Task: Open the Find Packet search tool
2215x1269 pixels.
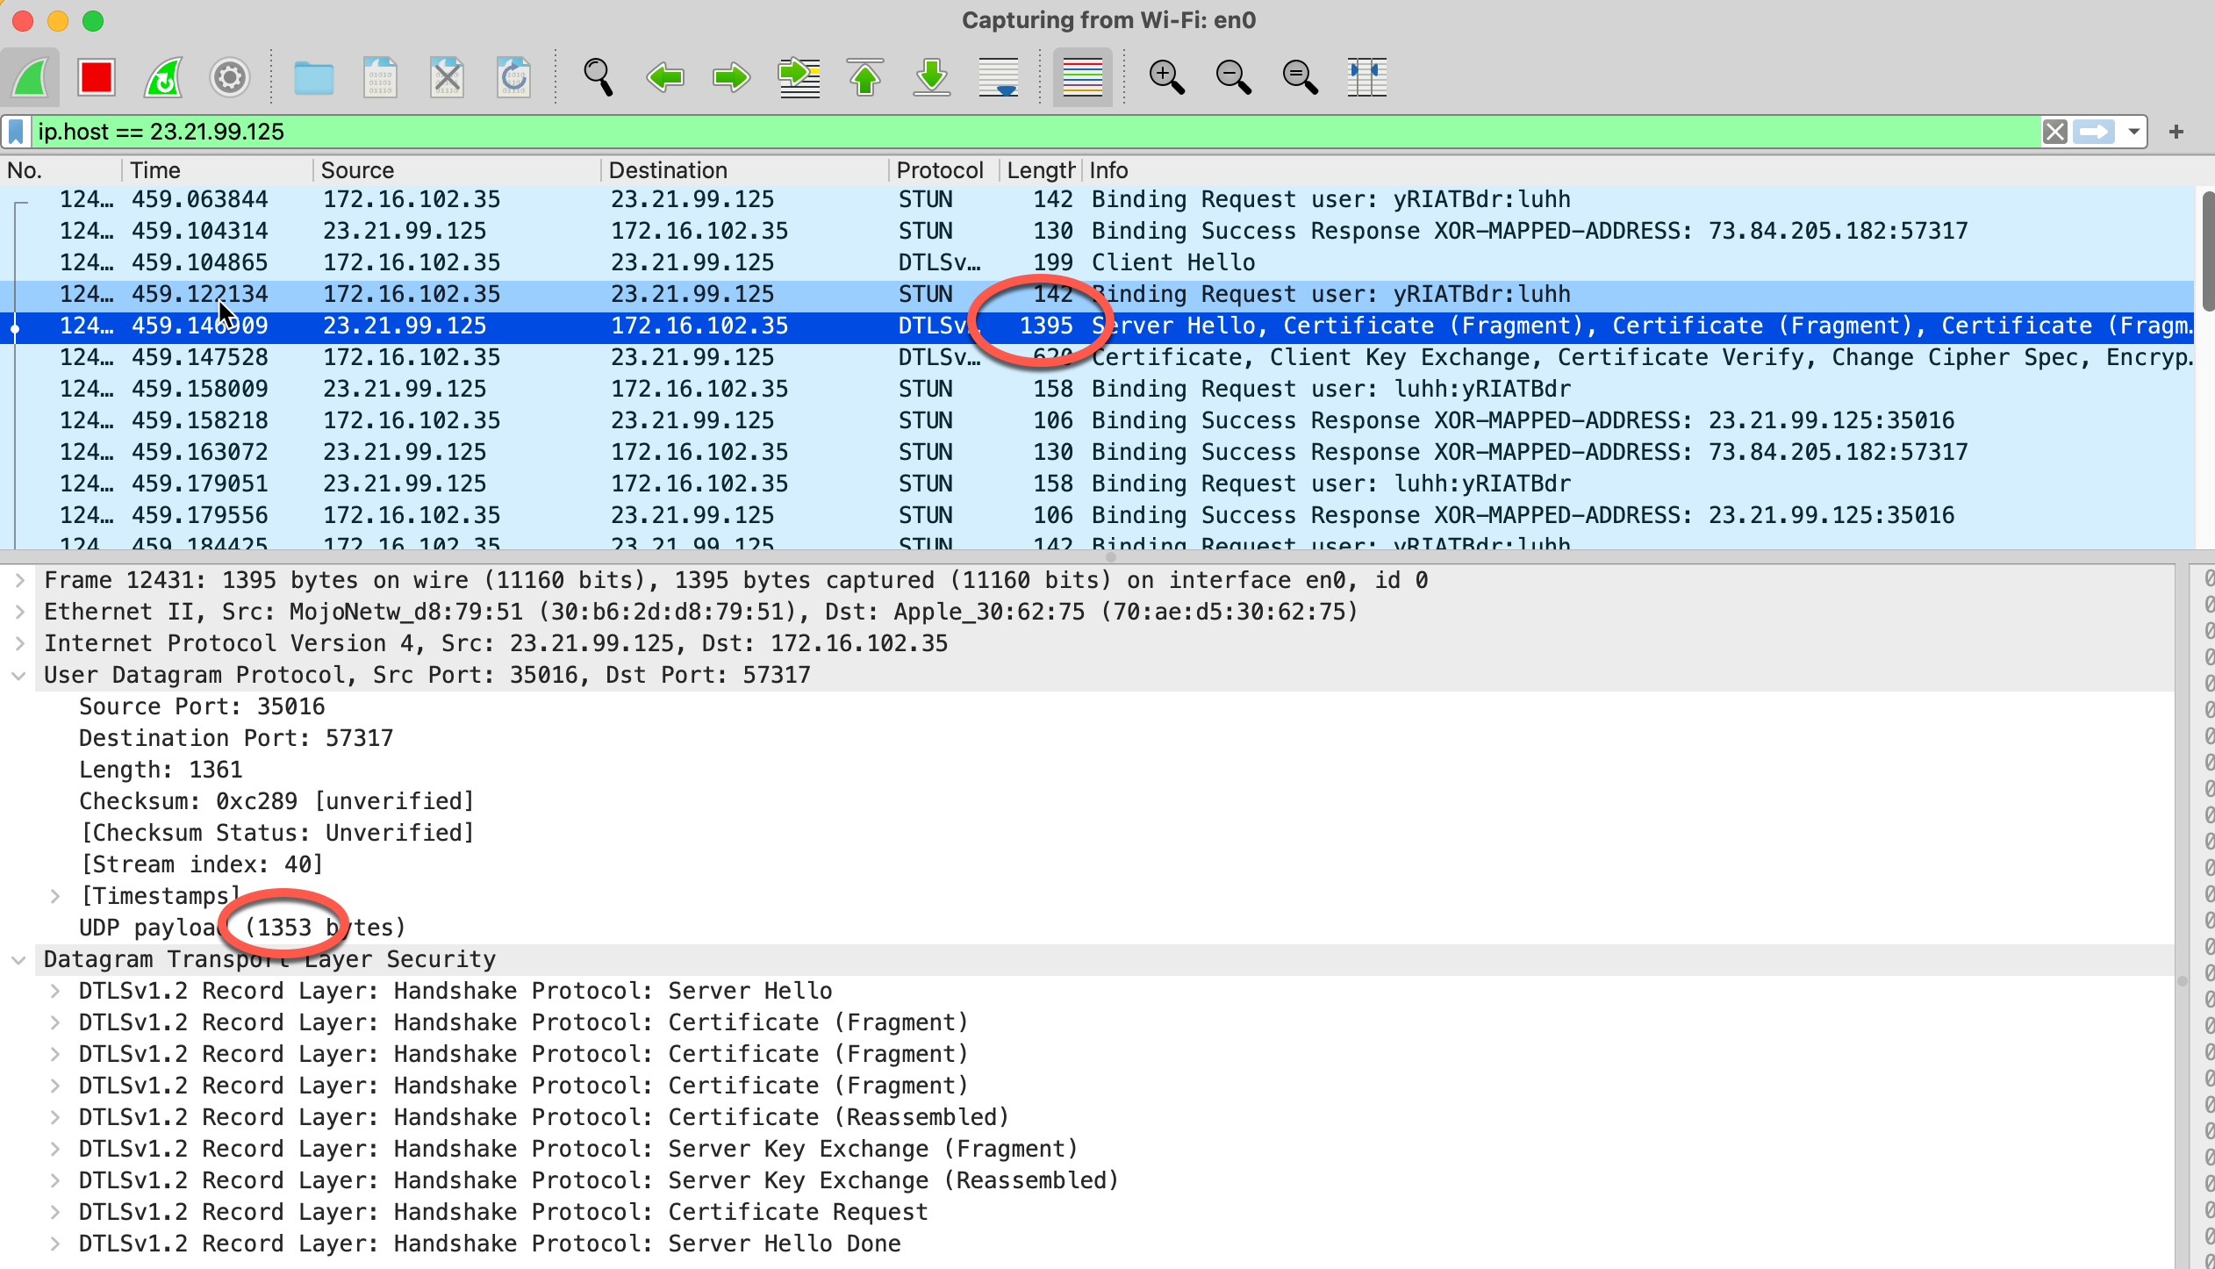Action: (x=598, y=77)
